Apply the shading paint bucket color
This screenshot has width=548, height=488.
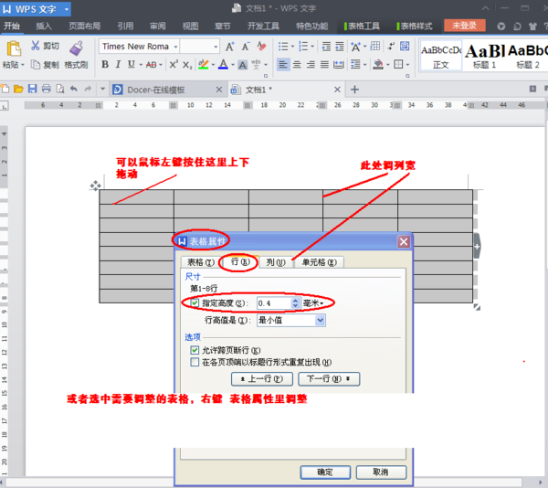378,65
